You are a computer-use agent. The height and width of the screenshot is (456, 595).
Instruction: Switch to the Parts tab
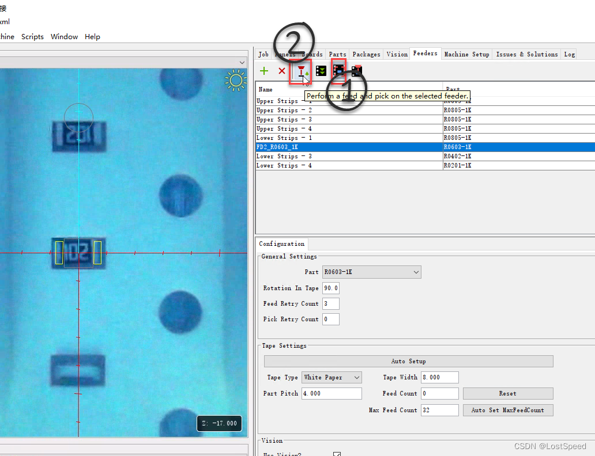(337, 54)
